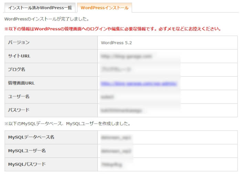Viewport: 241px width, 174px height.
Task: Click the blurred MySQLデータベース名 value
Action: coord(116,137)
